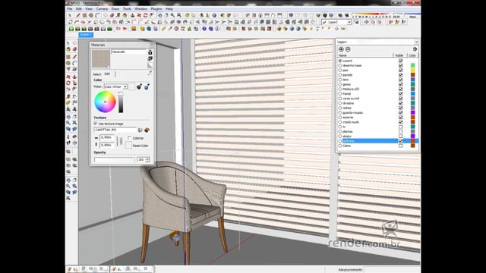The width and height of the screenshot is (486, 273).
Task: Toggle the Colorize checkbox
Action: click(130, 138)
